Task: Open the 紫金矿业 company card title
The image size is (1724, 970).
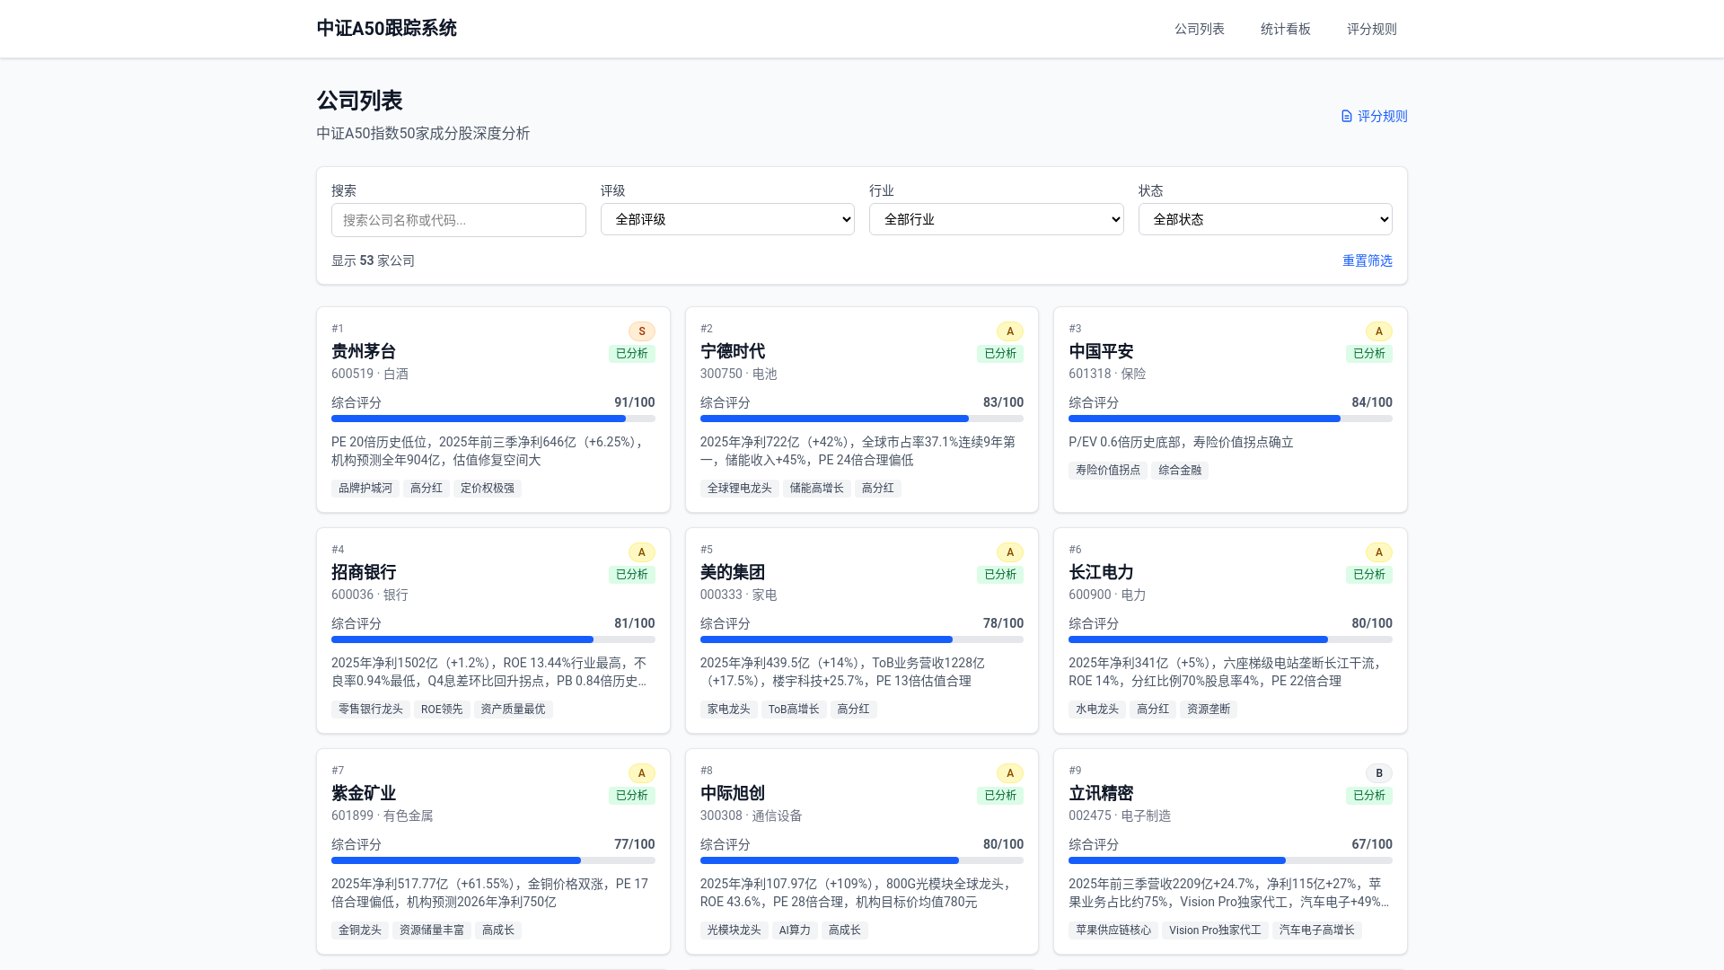Action: (364, 793)
